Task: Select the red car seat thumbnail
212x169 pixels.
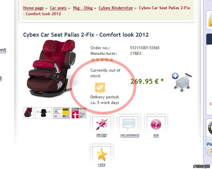Action: pos(28,113)
